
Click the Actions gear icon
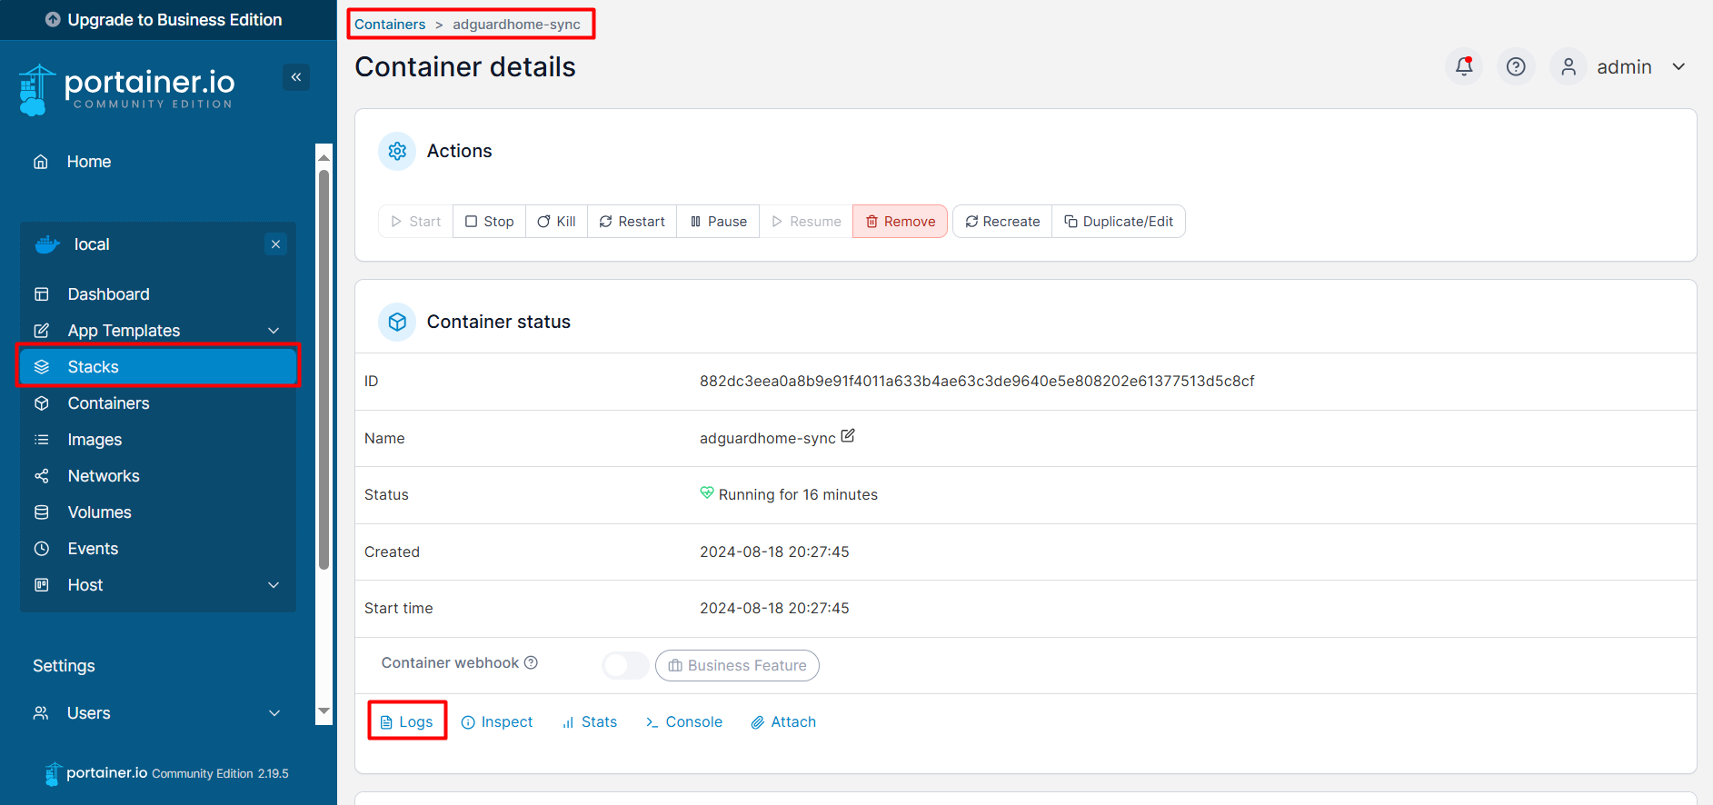pos(397,151)
